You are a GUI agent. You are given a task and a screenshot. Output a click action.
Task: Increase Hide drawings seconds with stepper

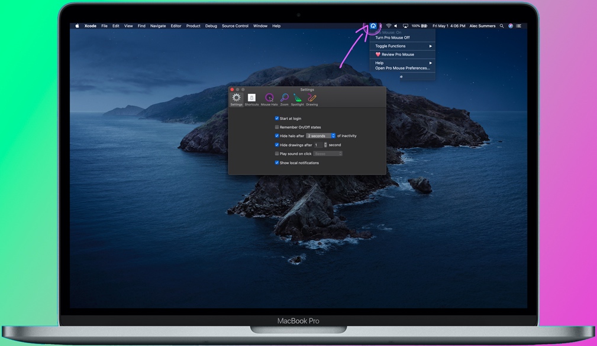(x=325, y=143)
